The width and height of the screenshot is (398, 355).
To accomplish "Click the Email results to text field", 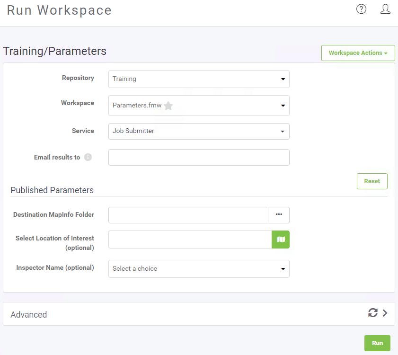I will click(199, 158).
